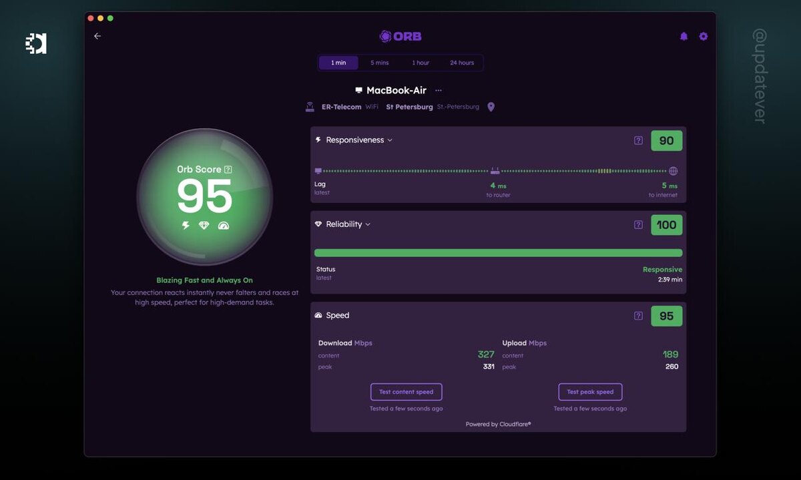Select the 24 hours time range
Viewport: 801px width, 480px height.
(x=462, y=63)
